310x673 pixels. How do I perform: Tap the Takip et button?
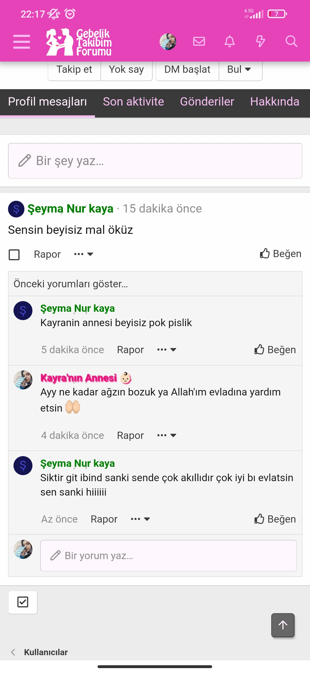tap(74, 70)
